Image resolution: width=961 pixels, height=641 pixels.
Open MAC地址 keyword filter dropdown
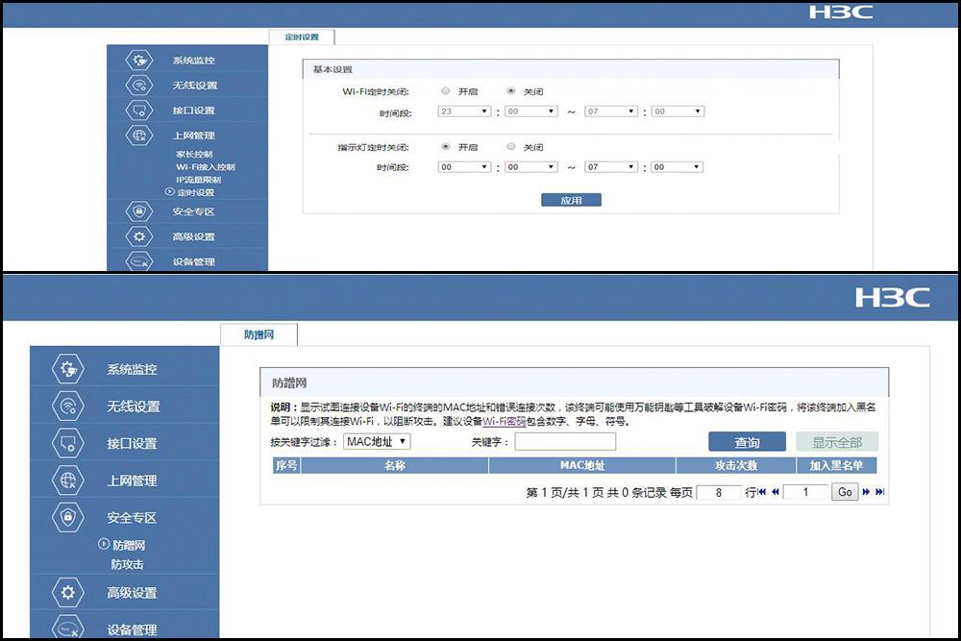click(x=377, y=441)
